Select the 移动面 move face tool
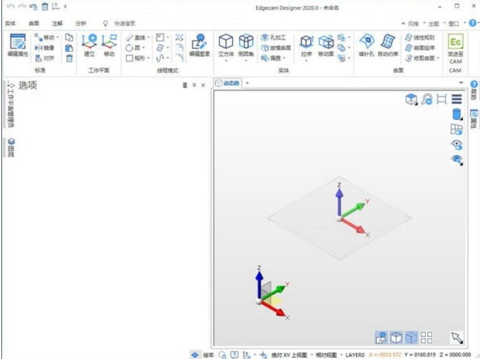 click(x=326, y=45)
